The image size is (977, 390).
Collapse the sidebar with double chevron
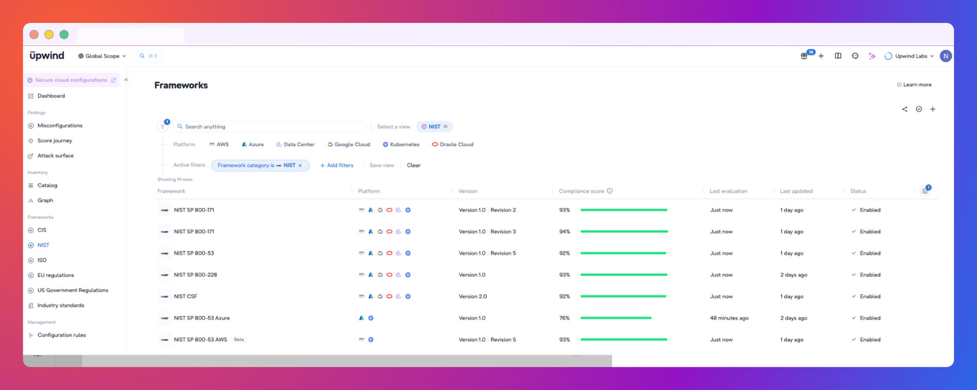(x=126, y=80)
